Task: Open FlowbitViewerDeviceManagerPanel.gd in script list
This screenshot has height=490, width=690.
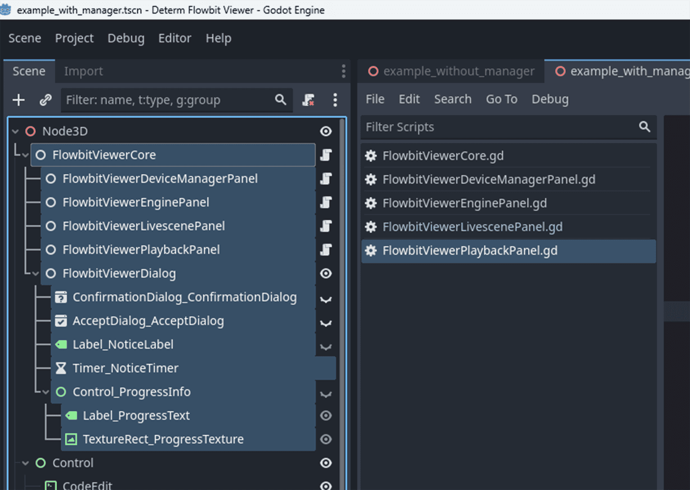Action: coord(508,179)
